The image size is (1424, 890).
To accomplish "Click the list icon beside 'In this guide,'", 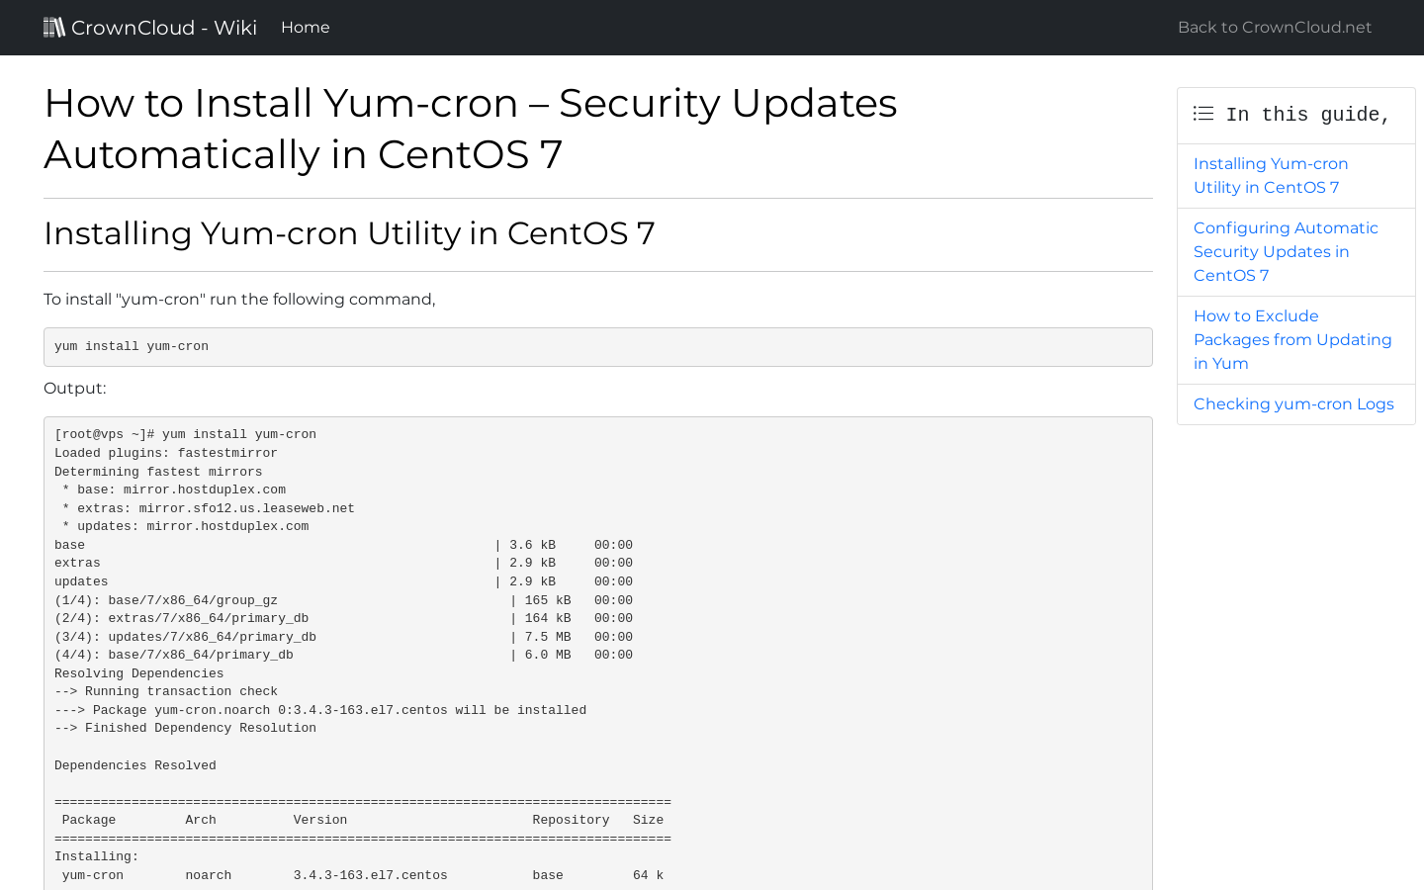I will [1203, 114].
